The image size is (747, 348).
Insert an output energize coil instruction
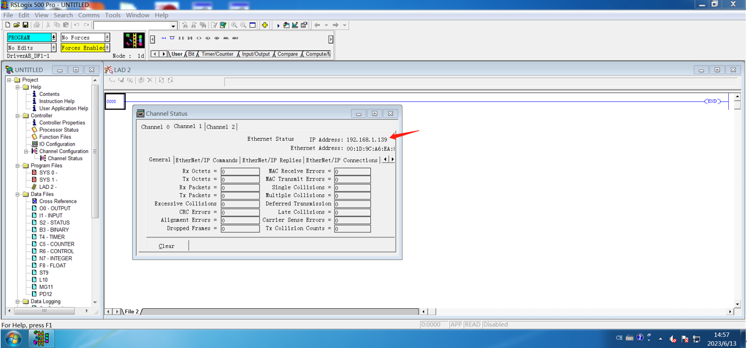coord(199,38)
